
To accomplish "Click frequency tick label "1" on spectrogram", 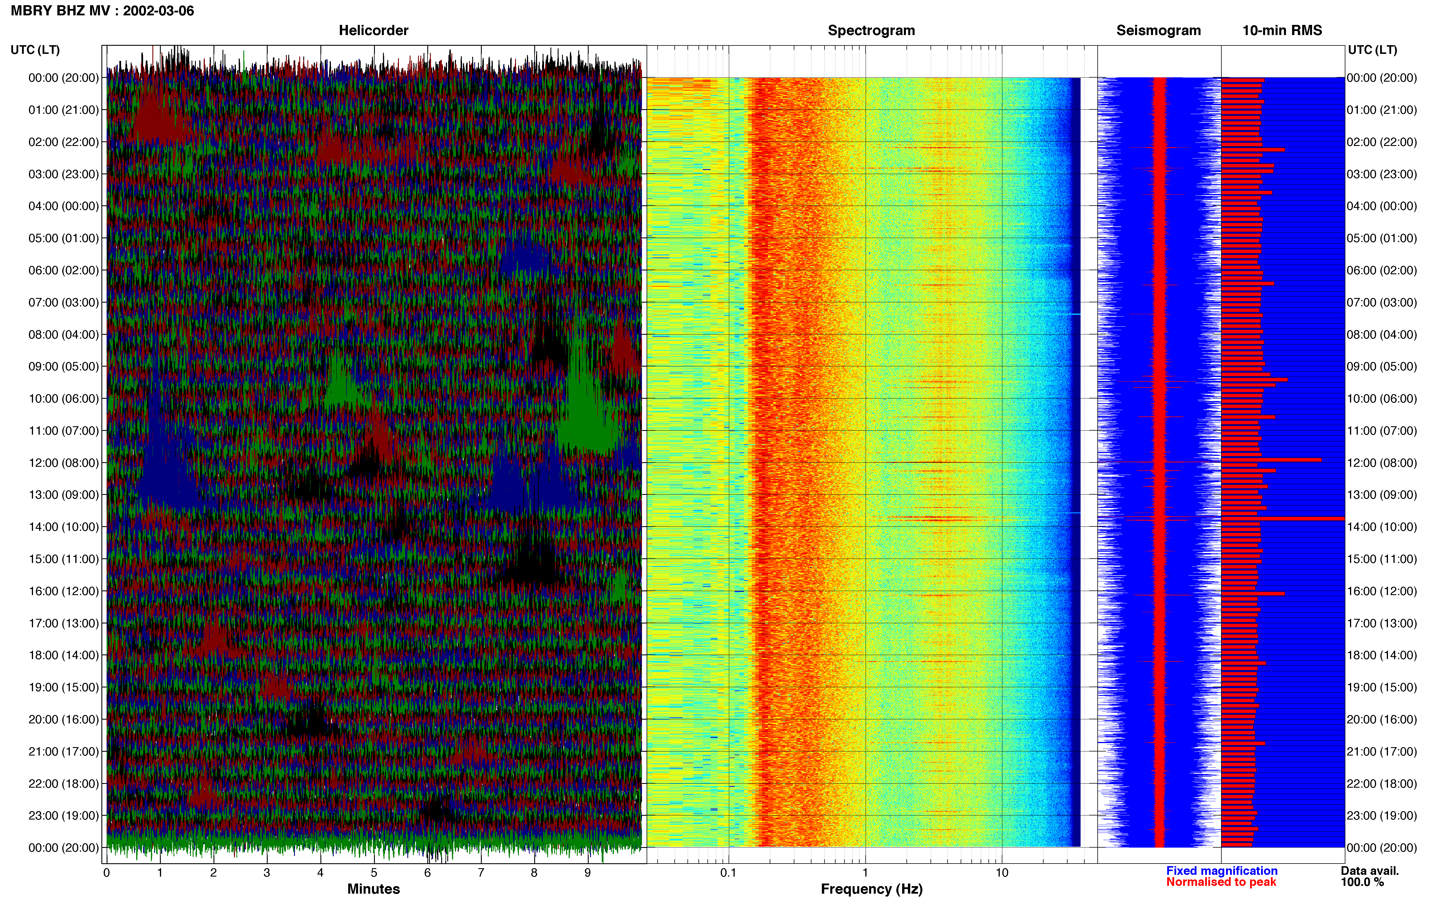I will pyautogui.click(x=865, y=873).
